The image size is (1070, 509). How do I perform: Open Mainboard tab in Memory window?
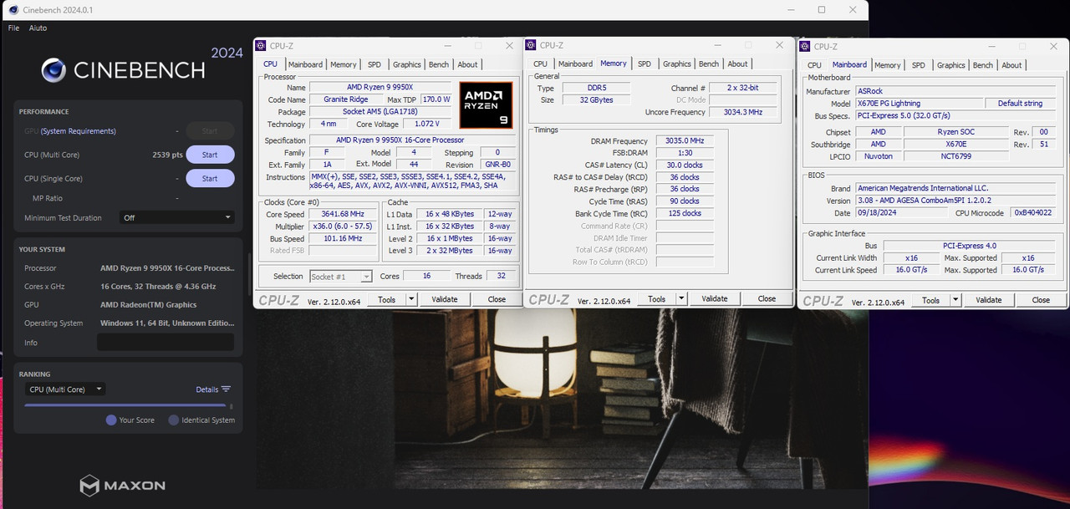[575, 64]
